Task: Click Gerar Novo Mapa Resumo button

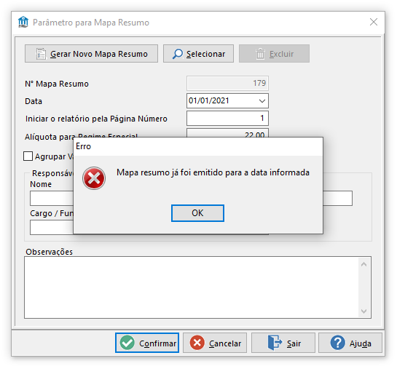Action: (91, 54)
